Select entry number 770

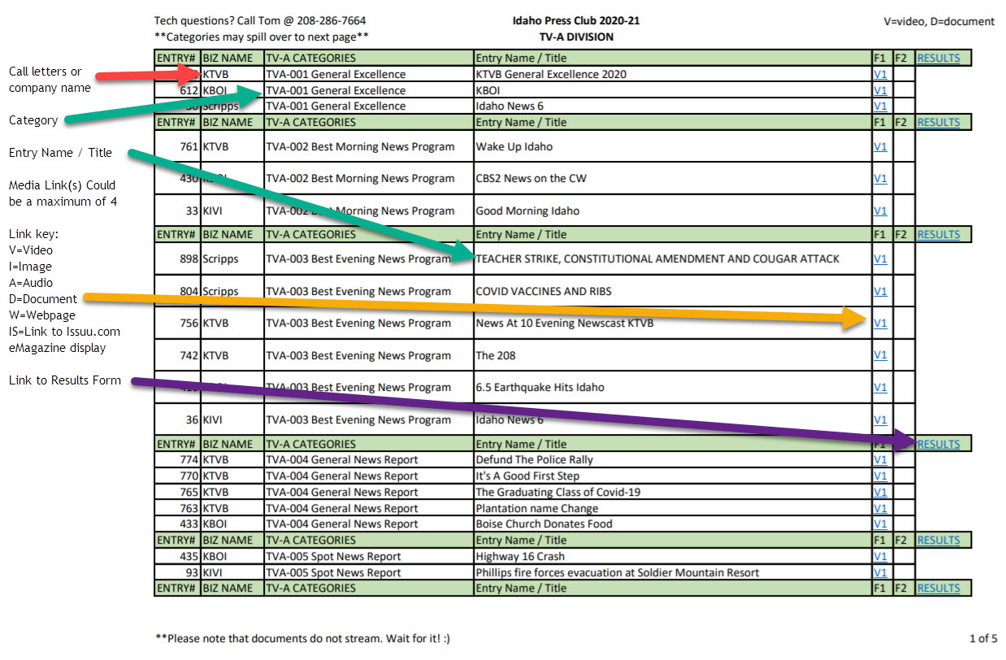[189, 476]
